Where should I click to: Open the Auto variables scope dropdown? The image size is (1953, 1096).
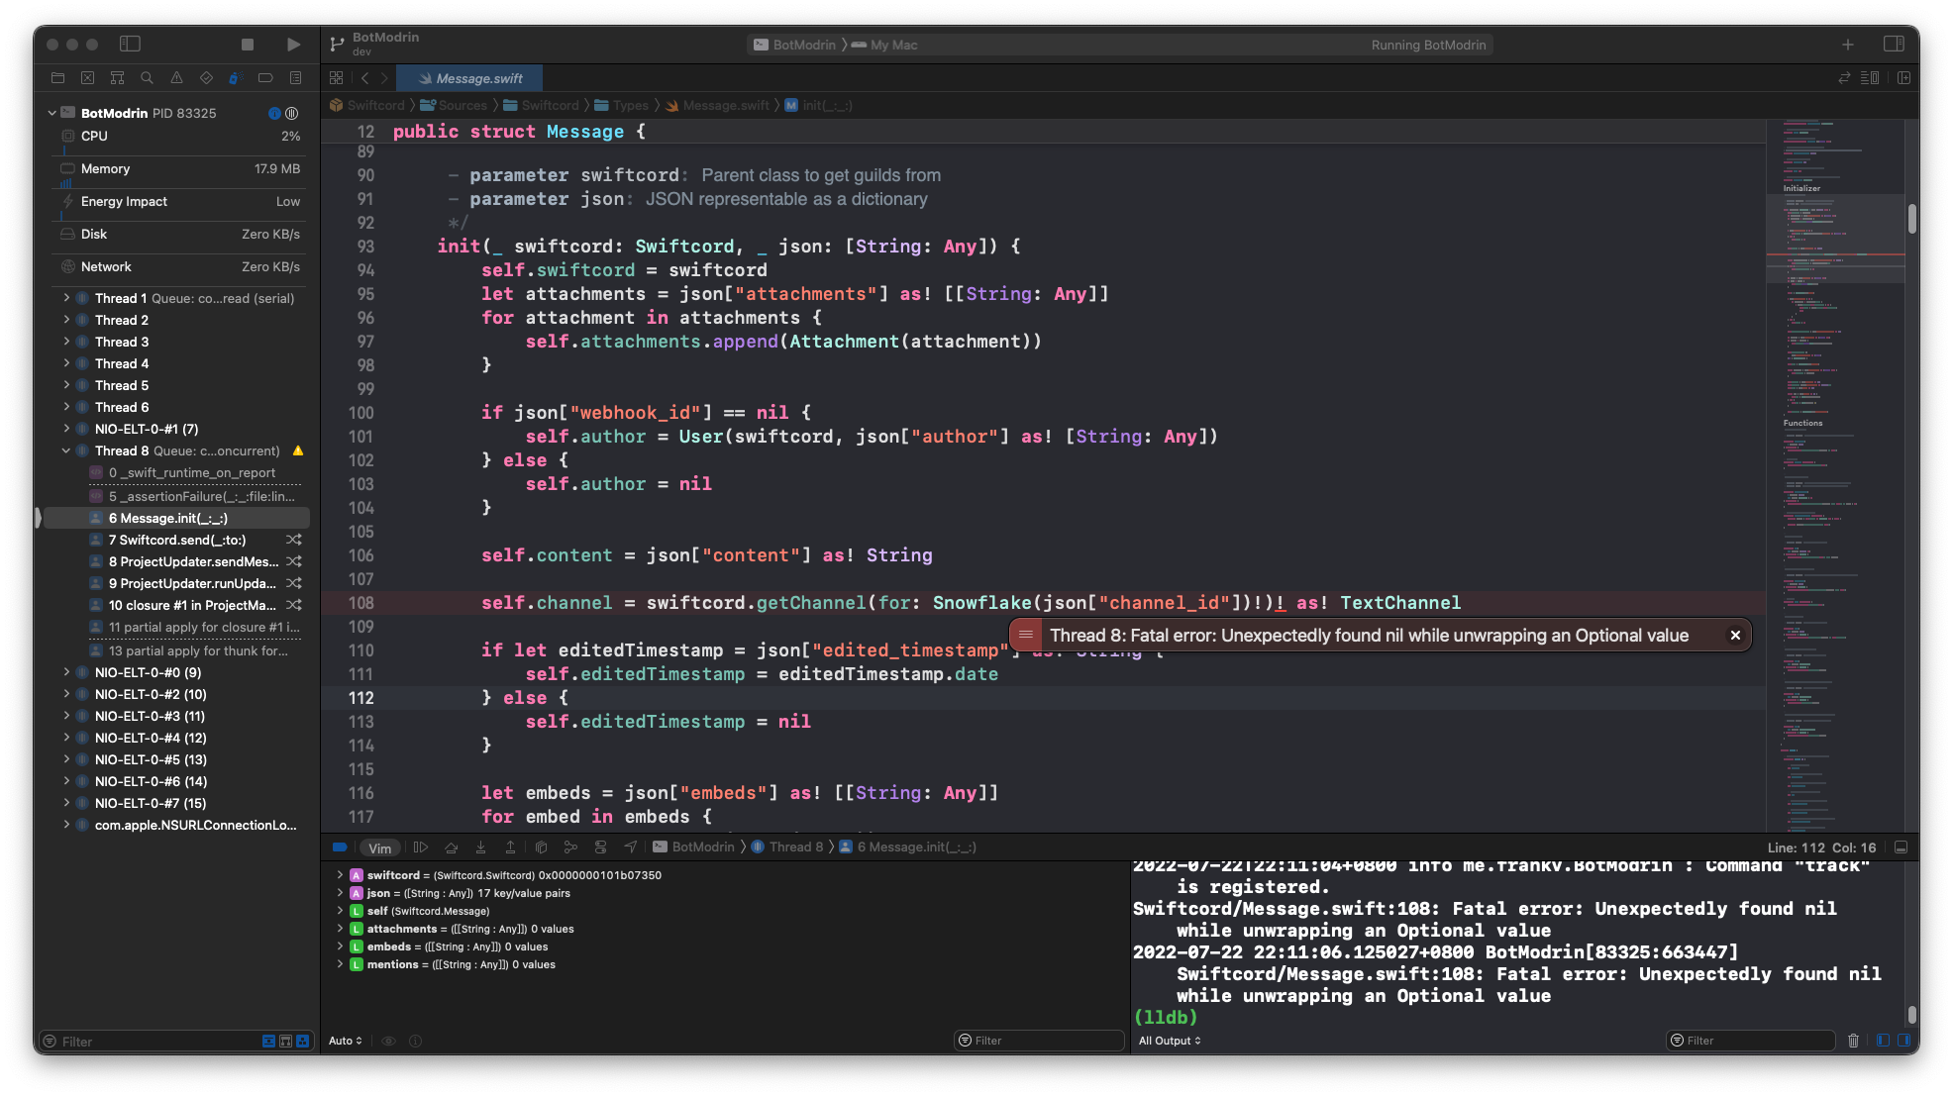346,1042
